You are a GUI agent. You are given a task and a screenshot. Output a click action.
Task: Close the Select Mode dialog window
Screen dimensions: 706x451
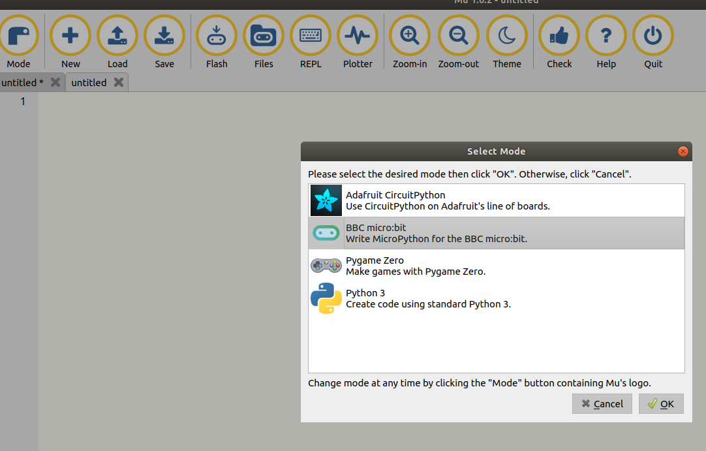pos(683,151)
